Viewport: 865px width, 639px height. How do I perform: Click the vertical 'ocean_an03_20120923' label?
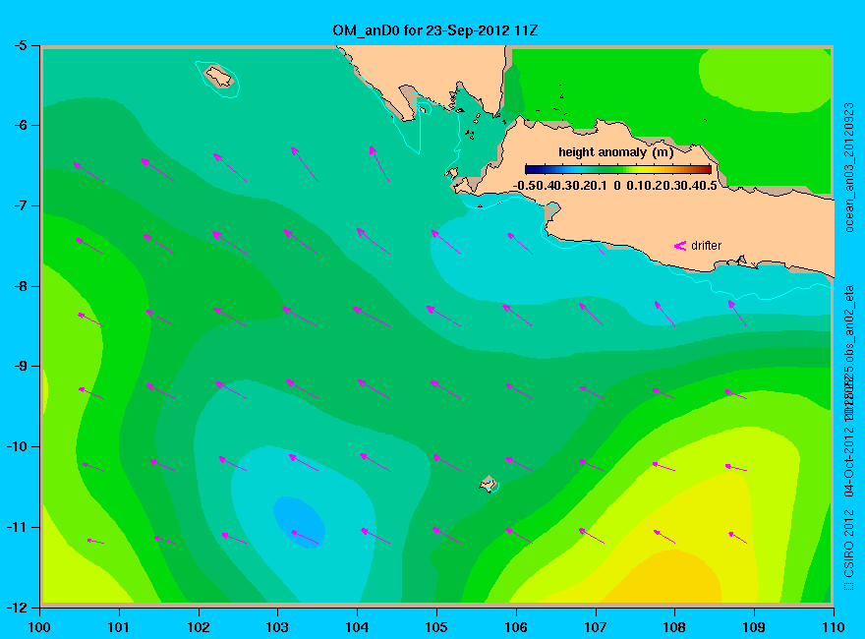849,167
